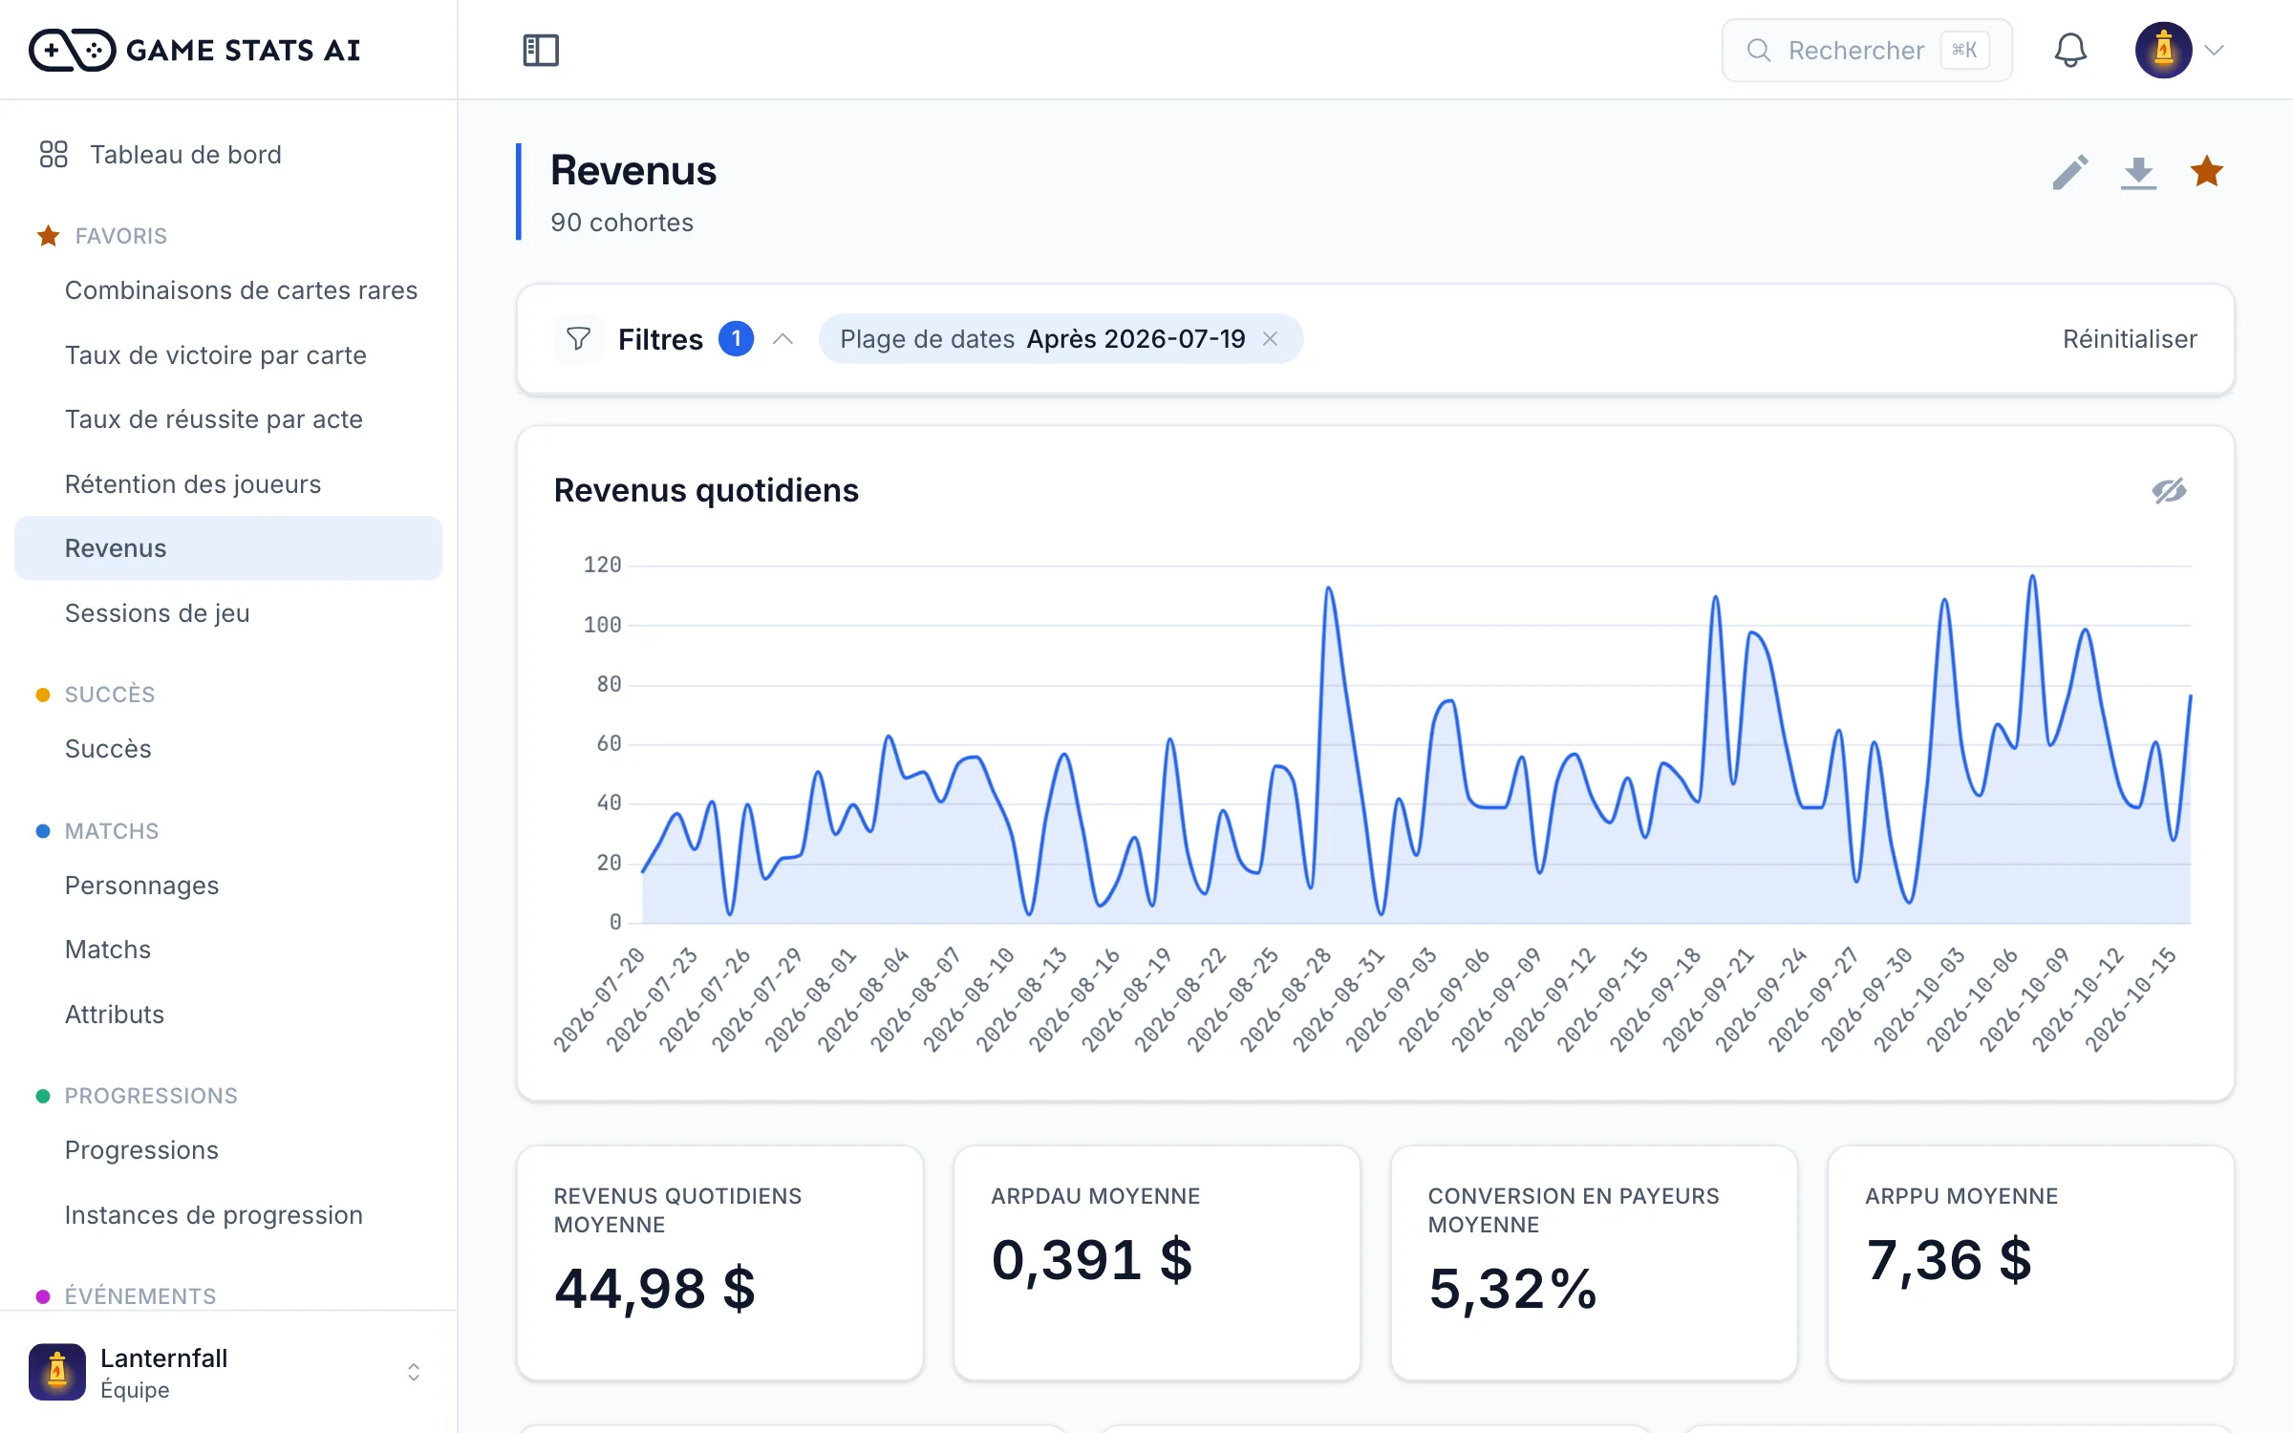Expand the user account menu chevron
The image size is (2293, 1433).
2215,50
